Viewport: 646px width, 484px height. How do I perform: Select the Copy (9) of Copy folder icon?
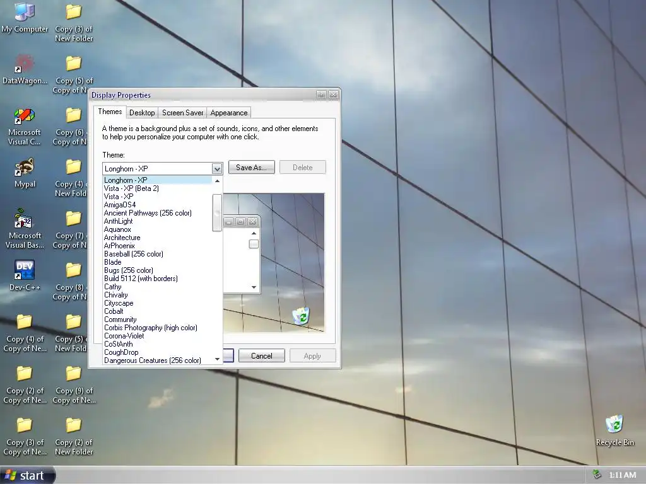[x=74, y=385]
